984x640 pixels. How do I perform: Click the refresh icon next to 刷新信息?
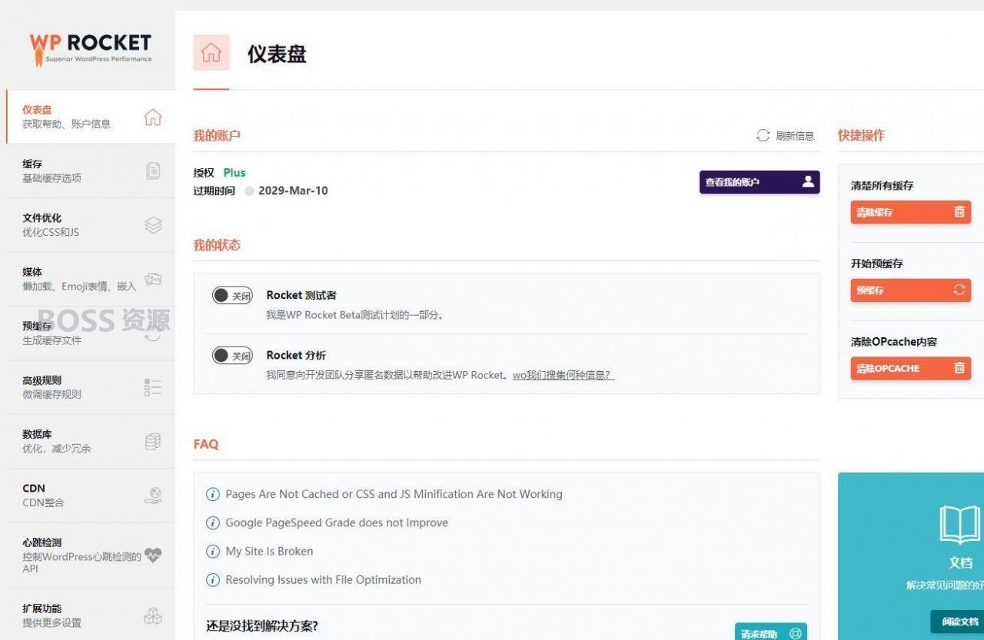pos(763,135)
